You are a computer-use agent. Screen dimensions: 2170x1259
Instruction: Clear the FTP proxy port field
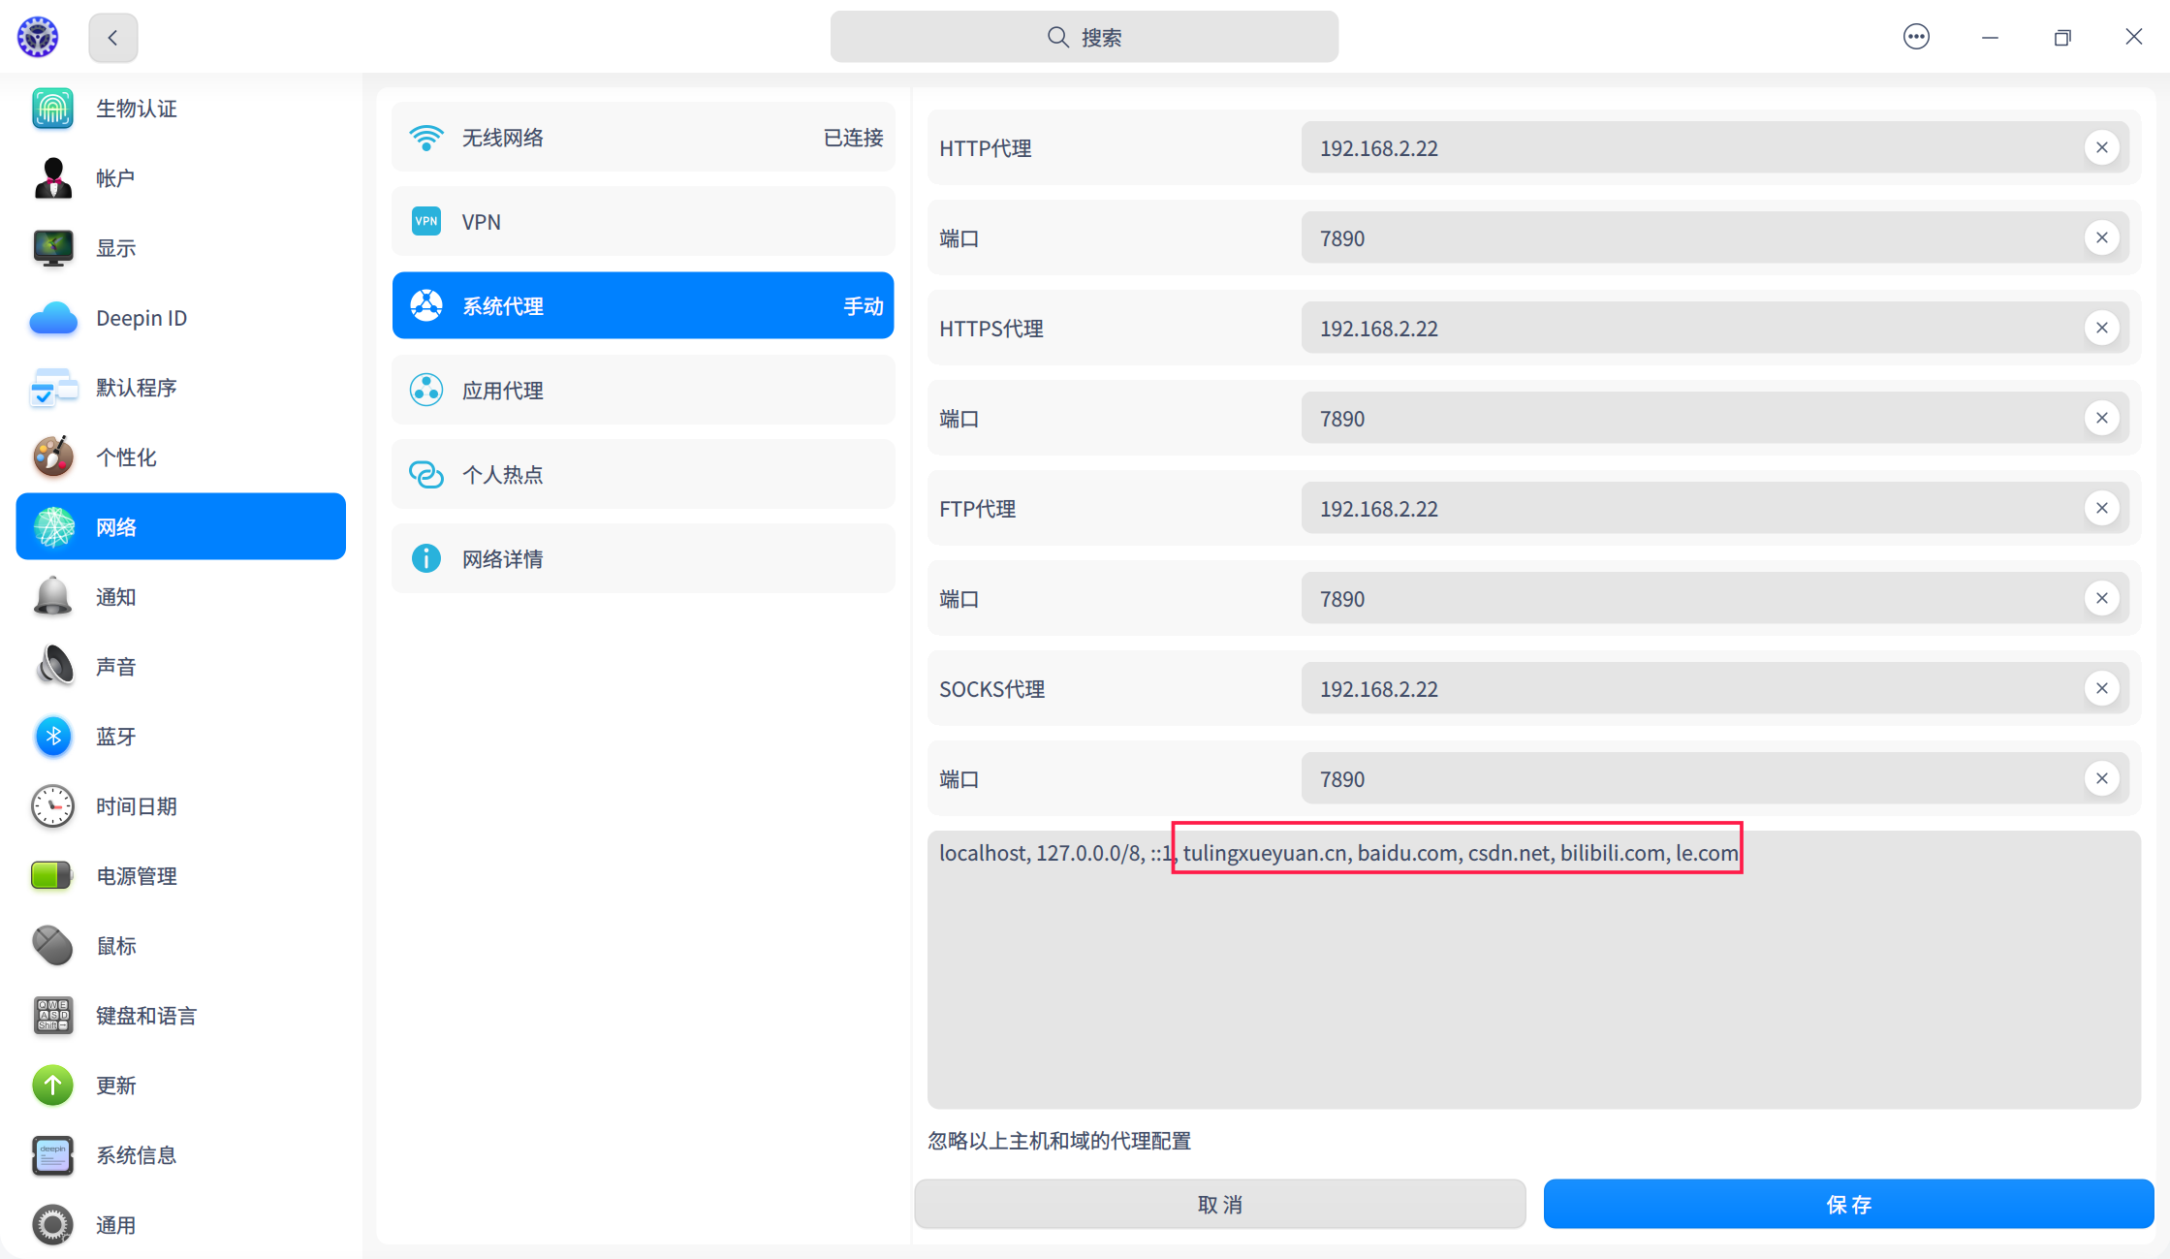click(2101, 599)
